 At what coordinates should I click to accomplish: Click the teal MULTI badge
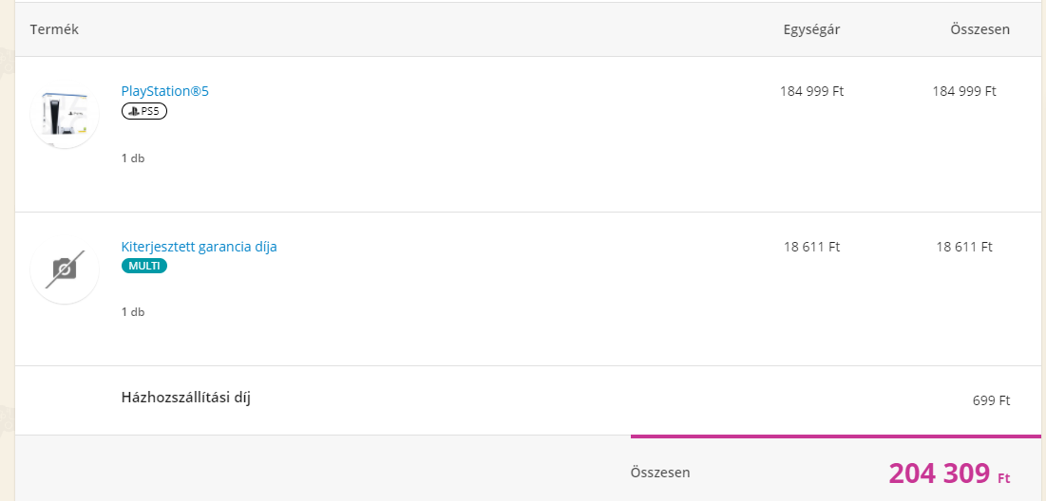coord(144,266)
